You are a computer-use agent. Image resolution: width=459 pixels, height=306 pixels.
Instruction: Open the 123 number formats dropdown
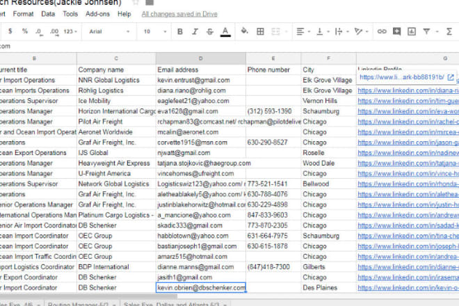point(70,31)
